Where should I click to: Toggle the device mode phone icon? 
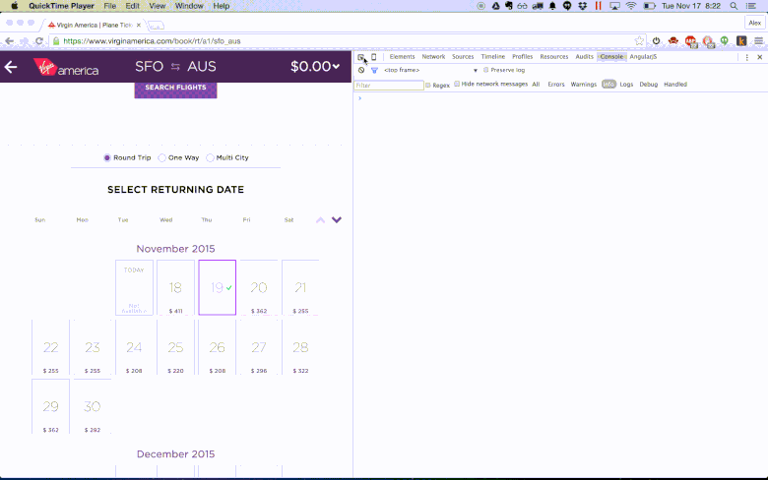[374, 57]
